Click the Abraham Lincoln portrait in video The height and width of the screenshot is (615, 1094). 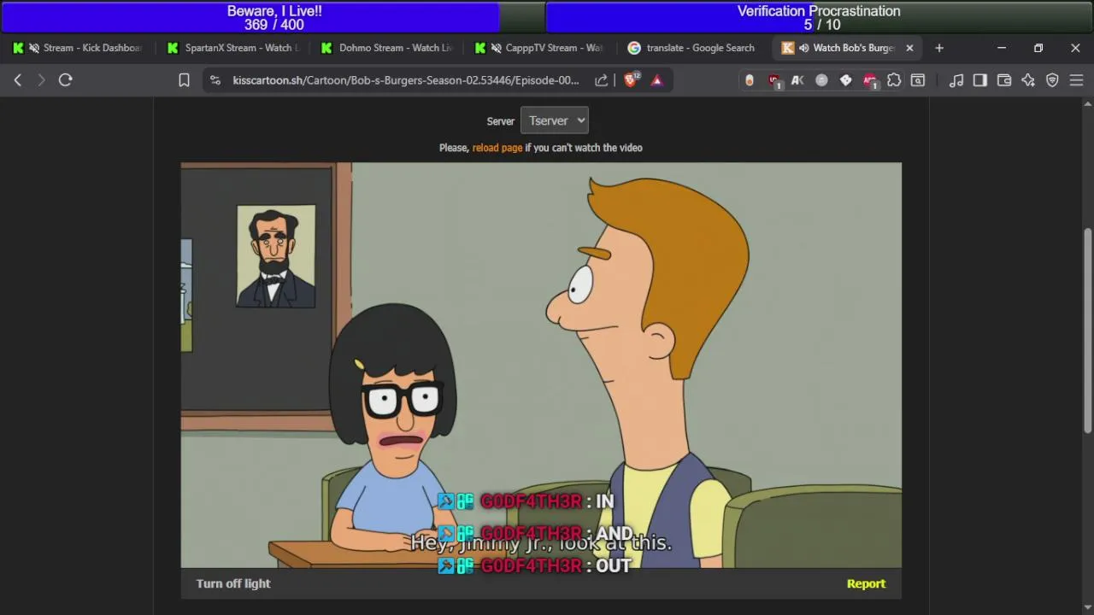(276, 256)
